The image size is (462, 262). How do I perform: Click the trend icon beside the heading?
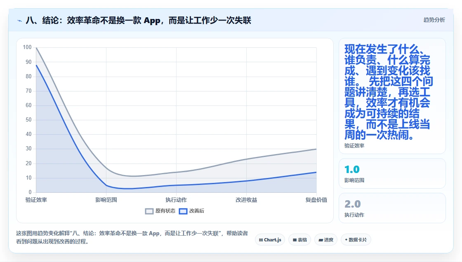pyautogui.click(x=20, y=21)
